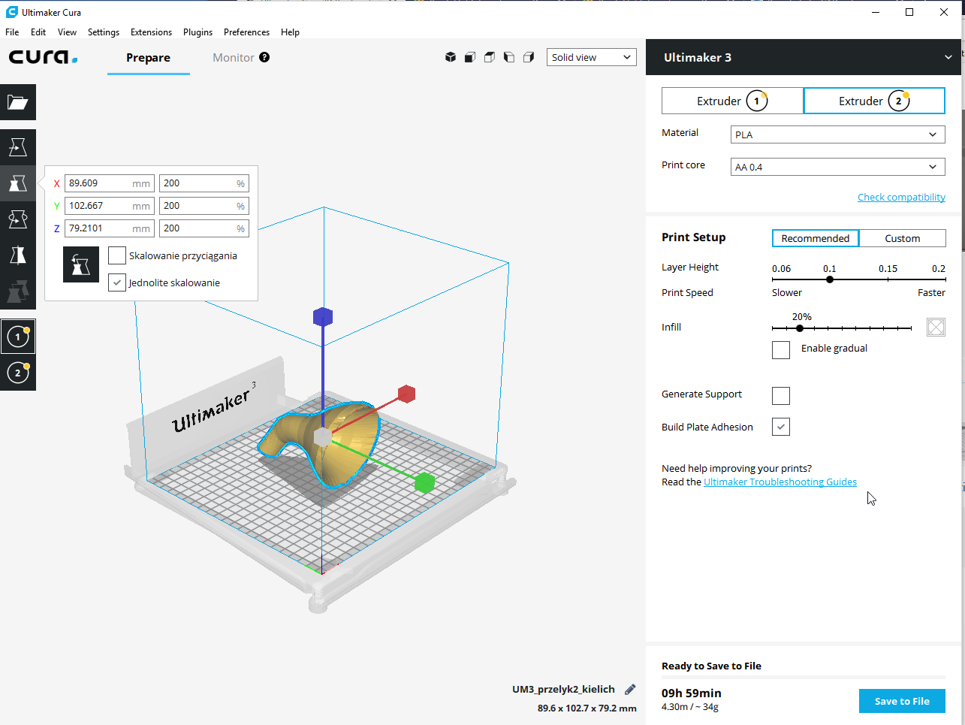Select the Move tool
This screenshot has width=965, height=725.
tap(18, 147)
